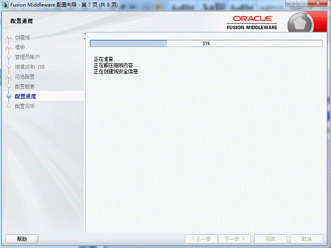Screen dimensions: 331x248
Task: Select the 配置进度 current step
Action: (x=26, y=97)
